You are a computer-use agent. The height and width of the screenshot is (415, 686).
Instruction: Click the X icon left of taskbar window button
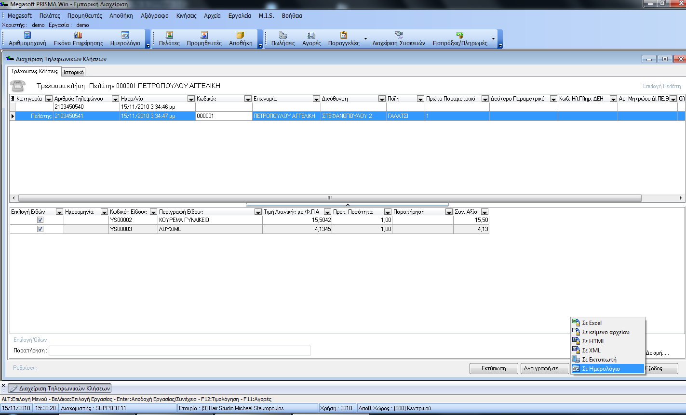pyautogui.click(x=3, y=386)
